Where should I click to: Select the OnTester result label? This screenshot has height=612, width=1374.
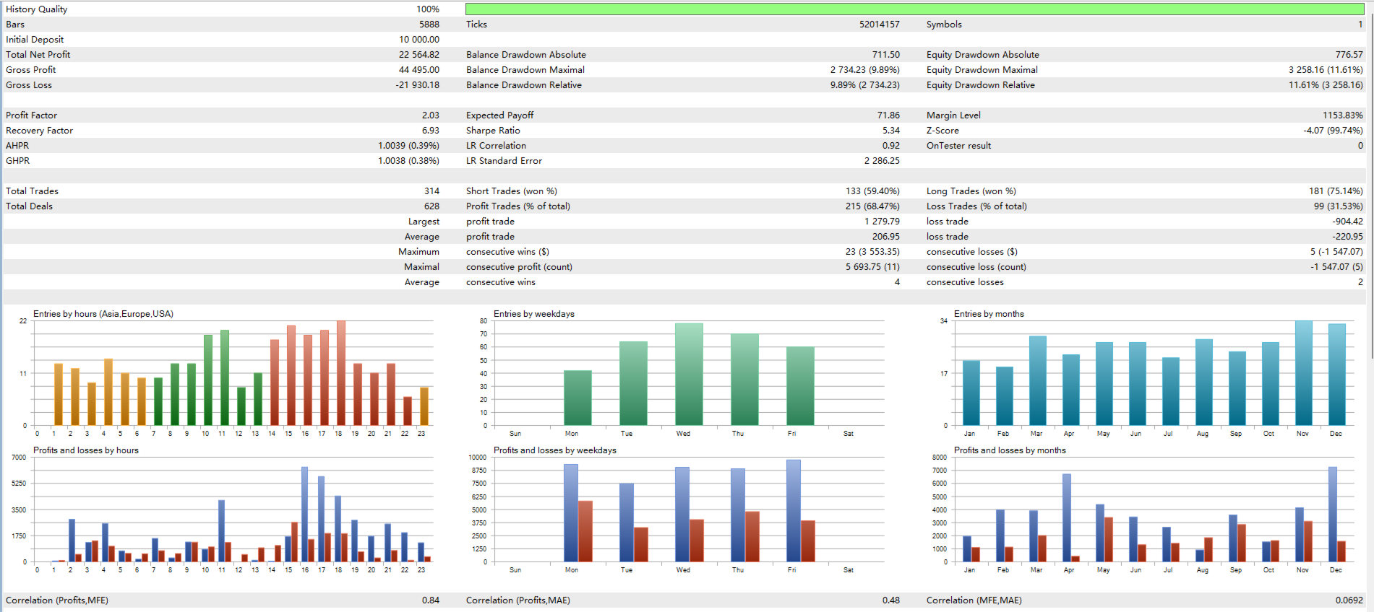958,146
